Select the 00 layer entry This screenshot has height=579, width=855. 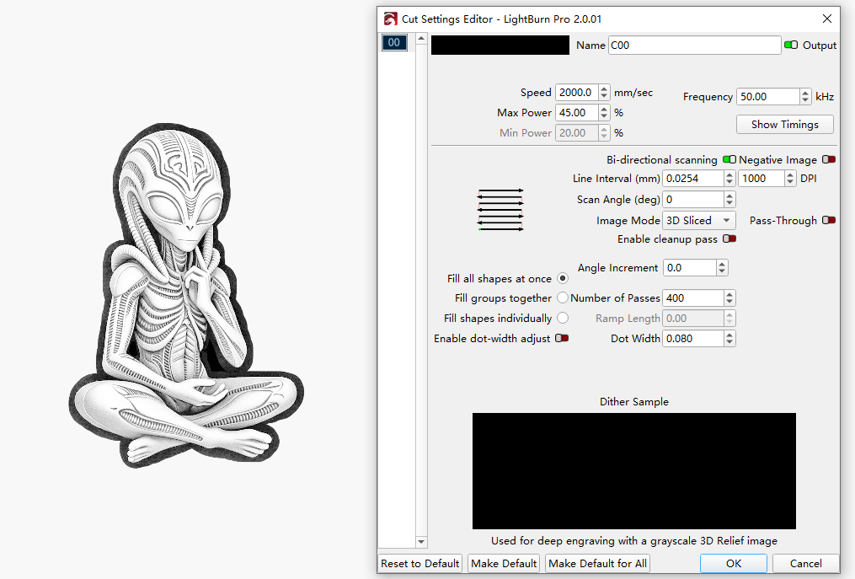[x=394, y=42]
